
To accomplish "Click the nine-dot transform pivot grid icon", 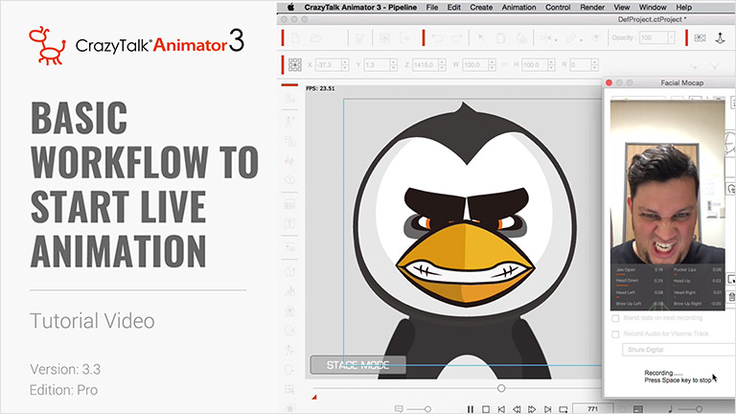I will (295, 65).
